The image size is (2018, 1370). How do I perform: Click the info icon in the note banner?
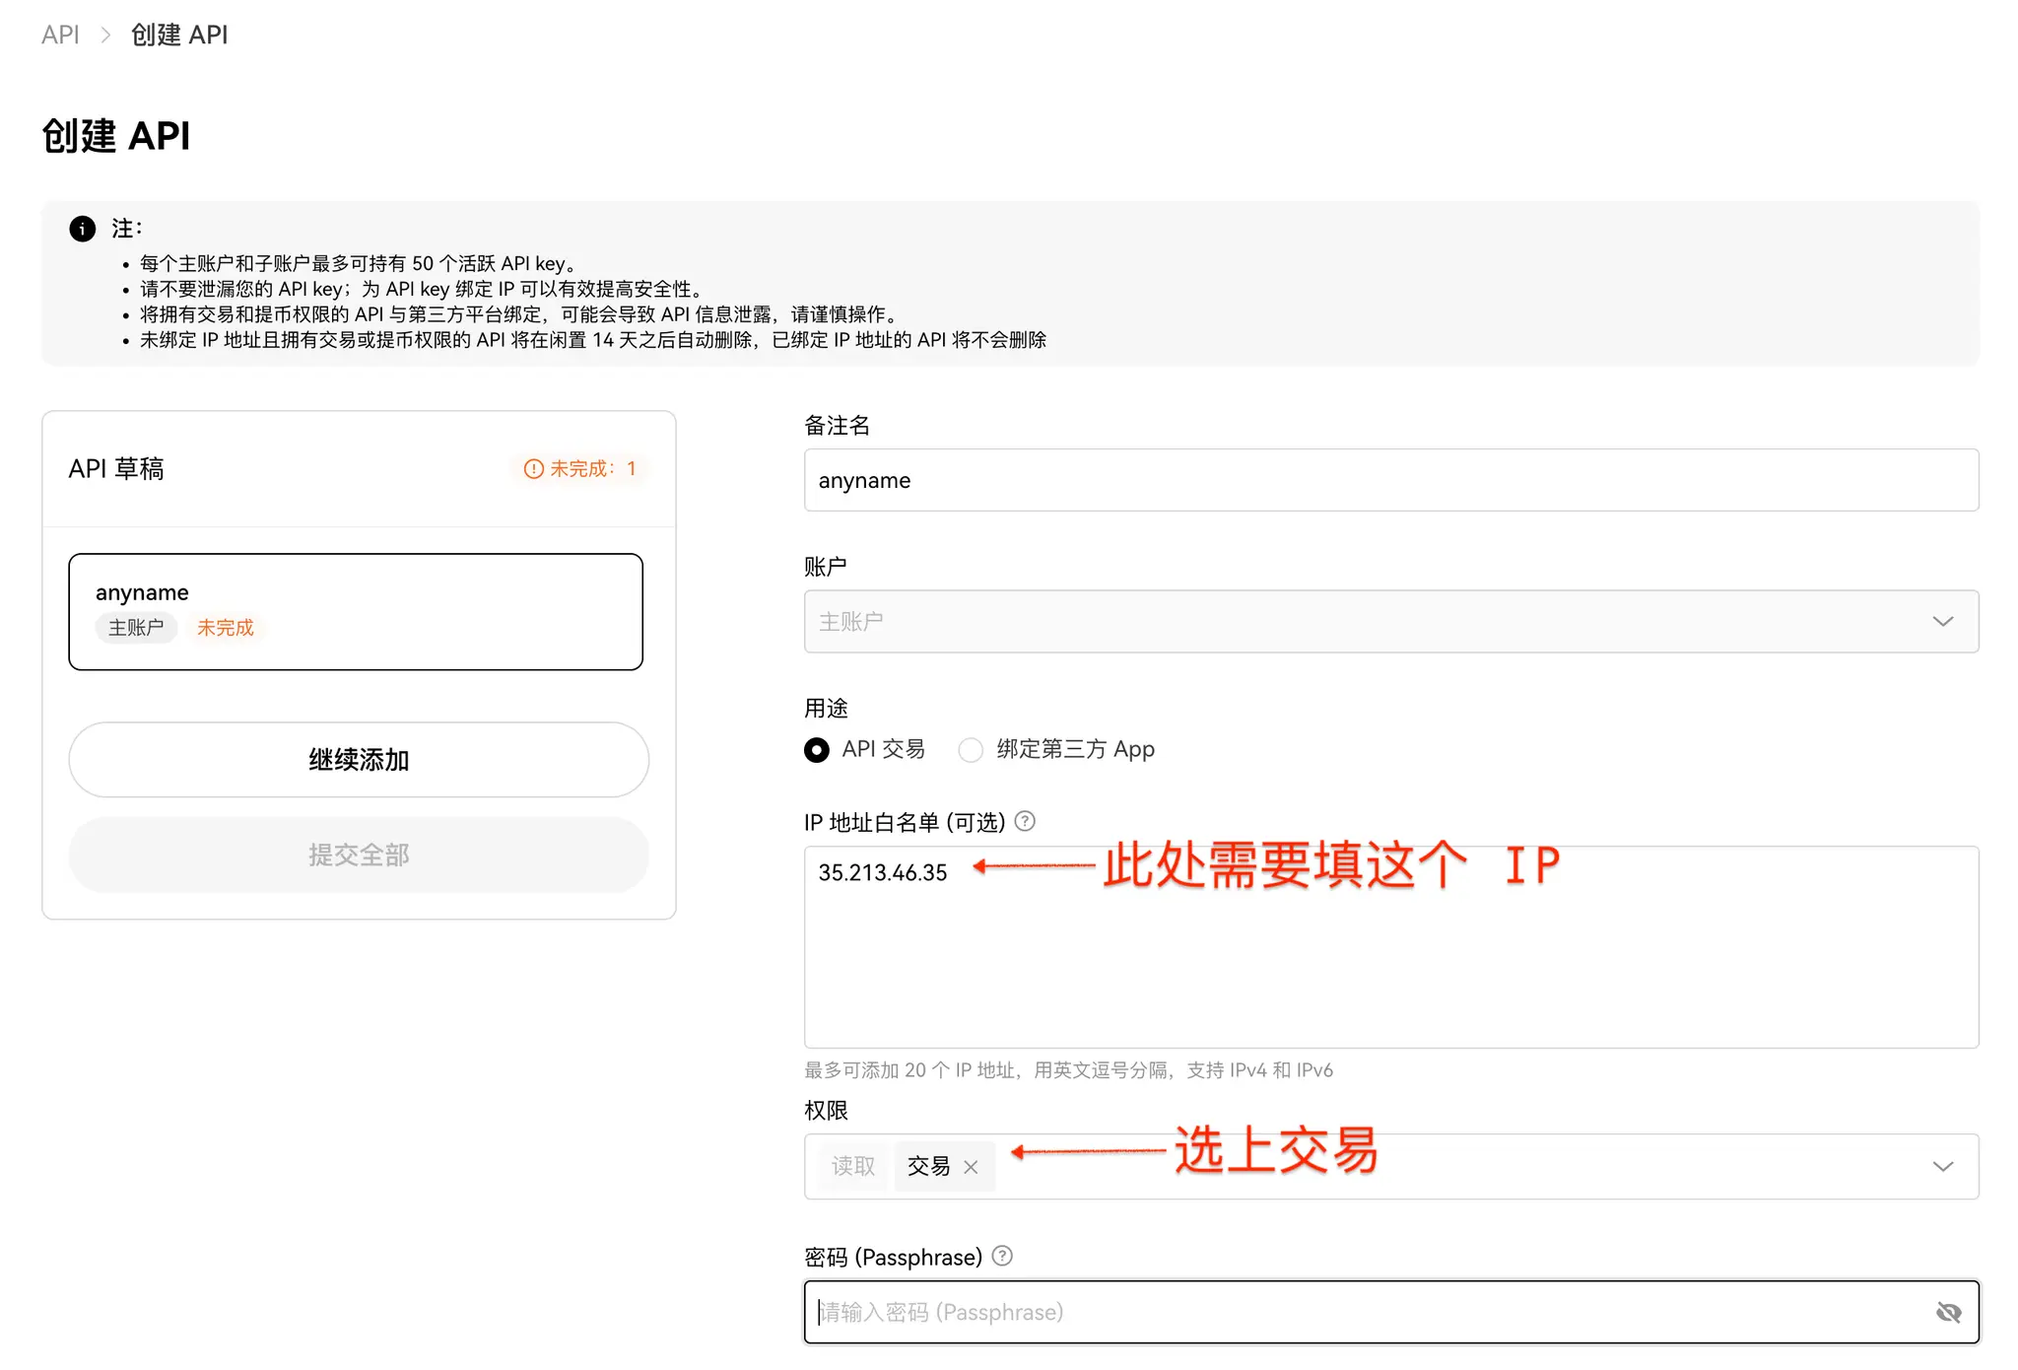82,229
